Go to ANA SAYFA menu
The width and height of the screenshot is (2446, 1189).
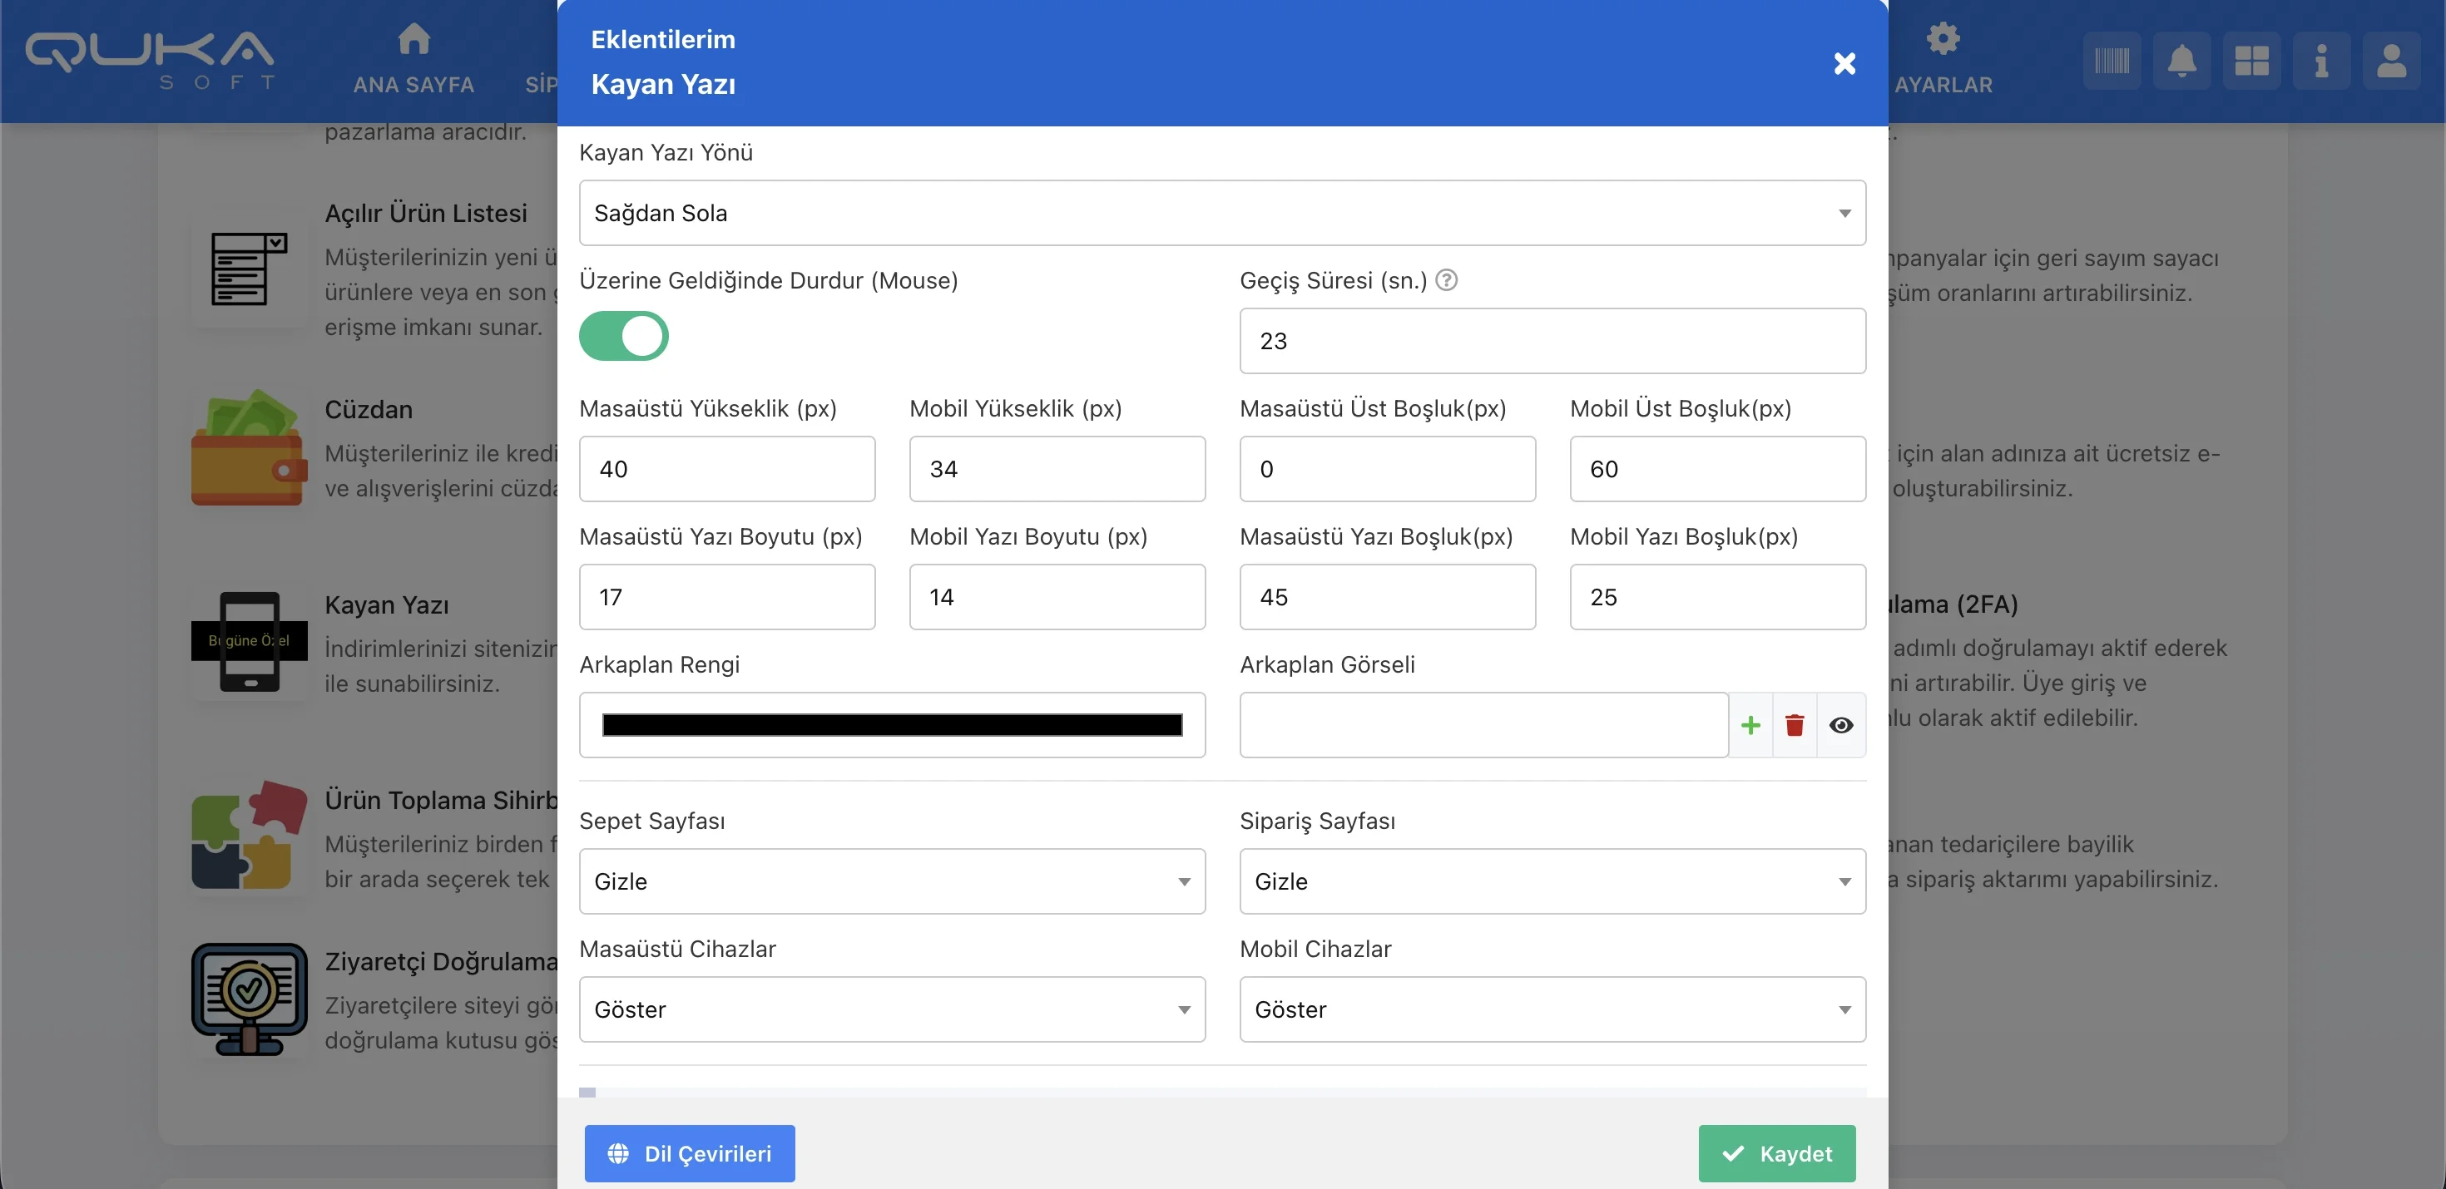413,59
